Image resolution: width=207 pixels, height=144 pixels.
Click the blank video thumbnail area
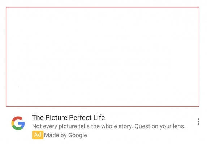pos(103,57)
